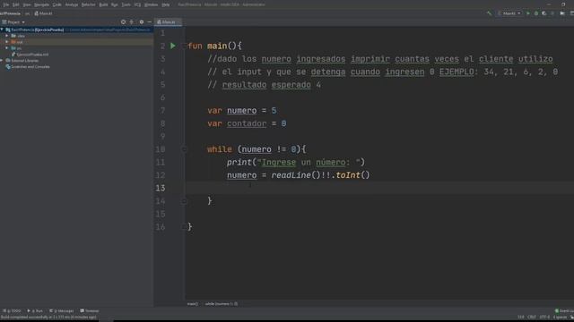Click the while breadcrumb below the editor
The width and height of the screenshot is (574, 322).
[x=222, y=304]
